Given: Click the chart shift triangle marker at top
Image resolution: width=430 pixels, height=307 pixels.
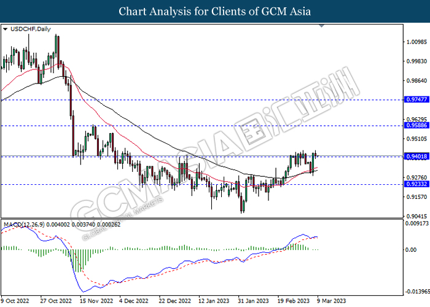Looking at the screenshot, I should pos(322,26).
